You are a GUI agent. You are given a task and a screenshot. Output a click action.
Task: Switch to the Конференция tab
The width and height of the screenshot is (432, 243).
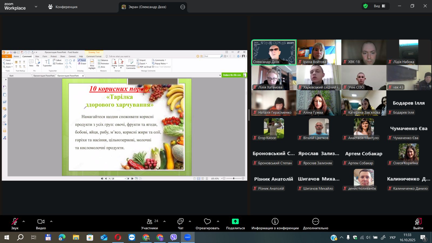click(63, 7)
